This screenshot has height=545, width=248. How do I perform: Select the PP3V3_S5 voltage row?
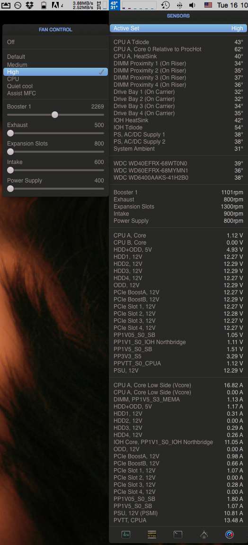pyautogui.click(x=178, y=356)
